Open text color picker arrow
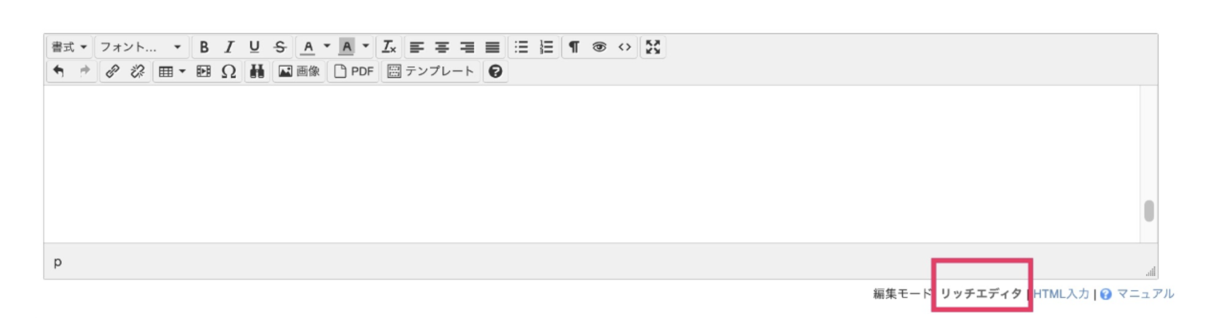This screenshot has width=1205, height=325. click(x=327, y=47)
